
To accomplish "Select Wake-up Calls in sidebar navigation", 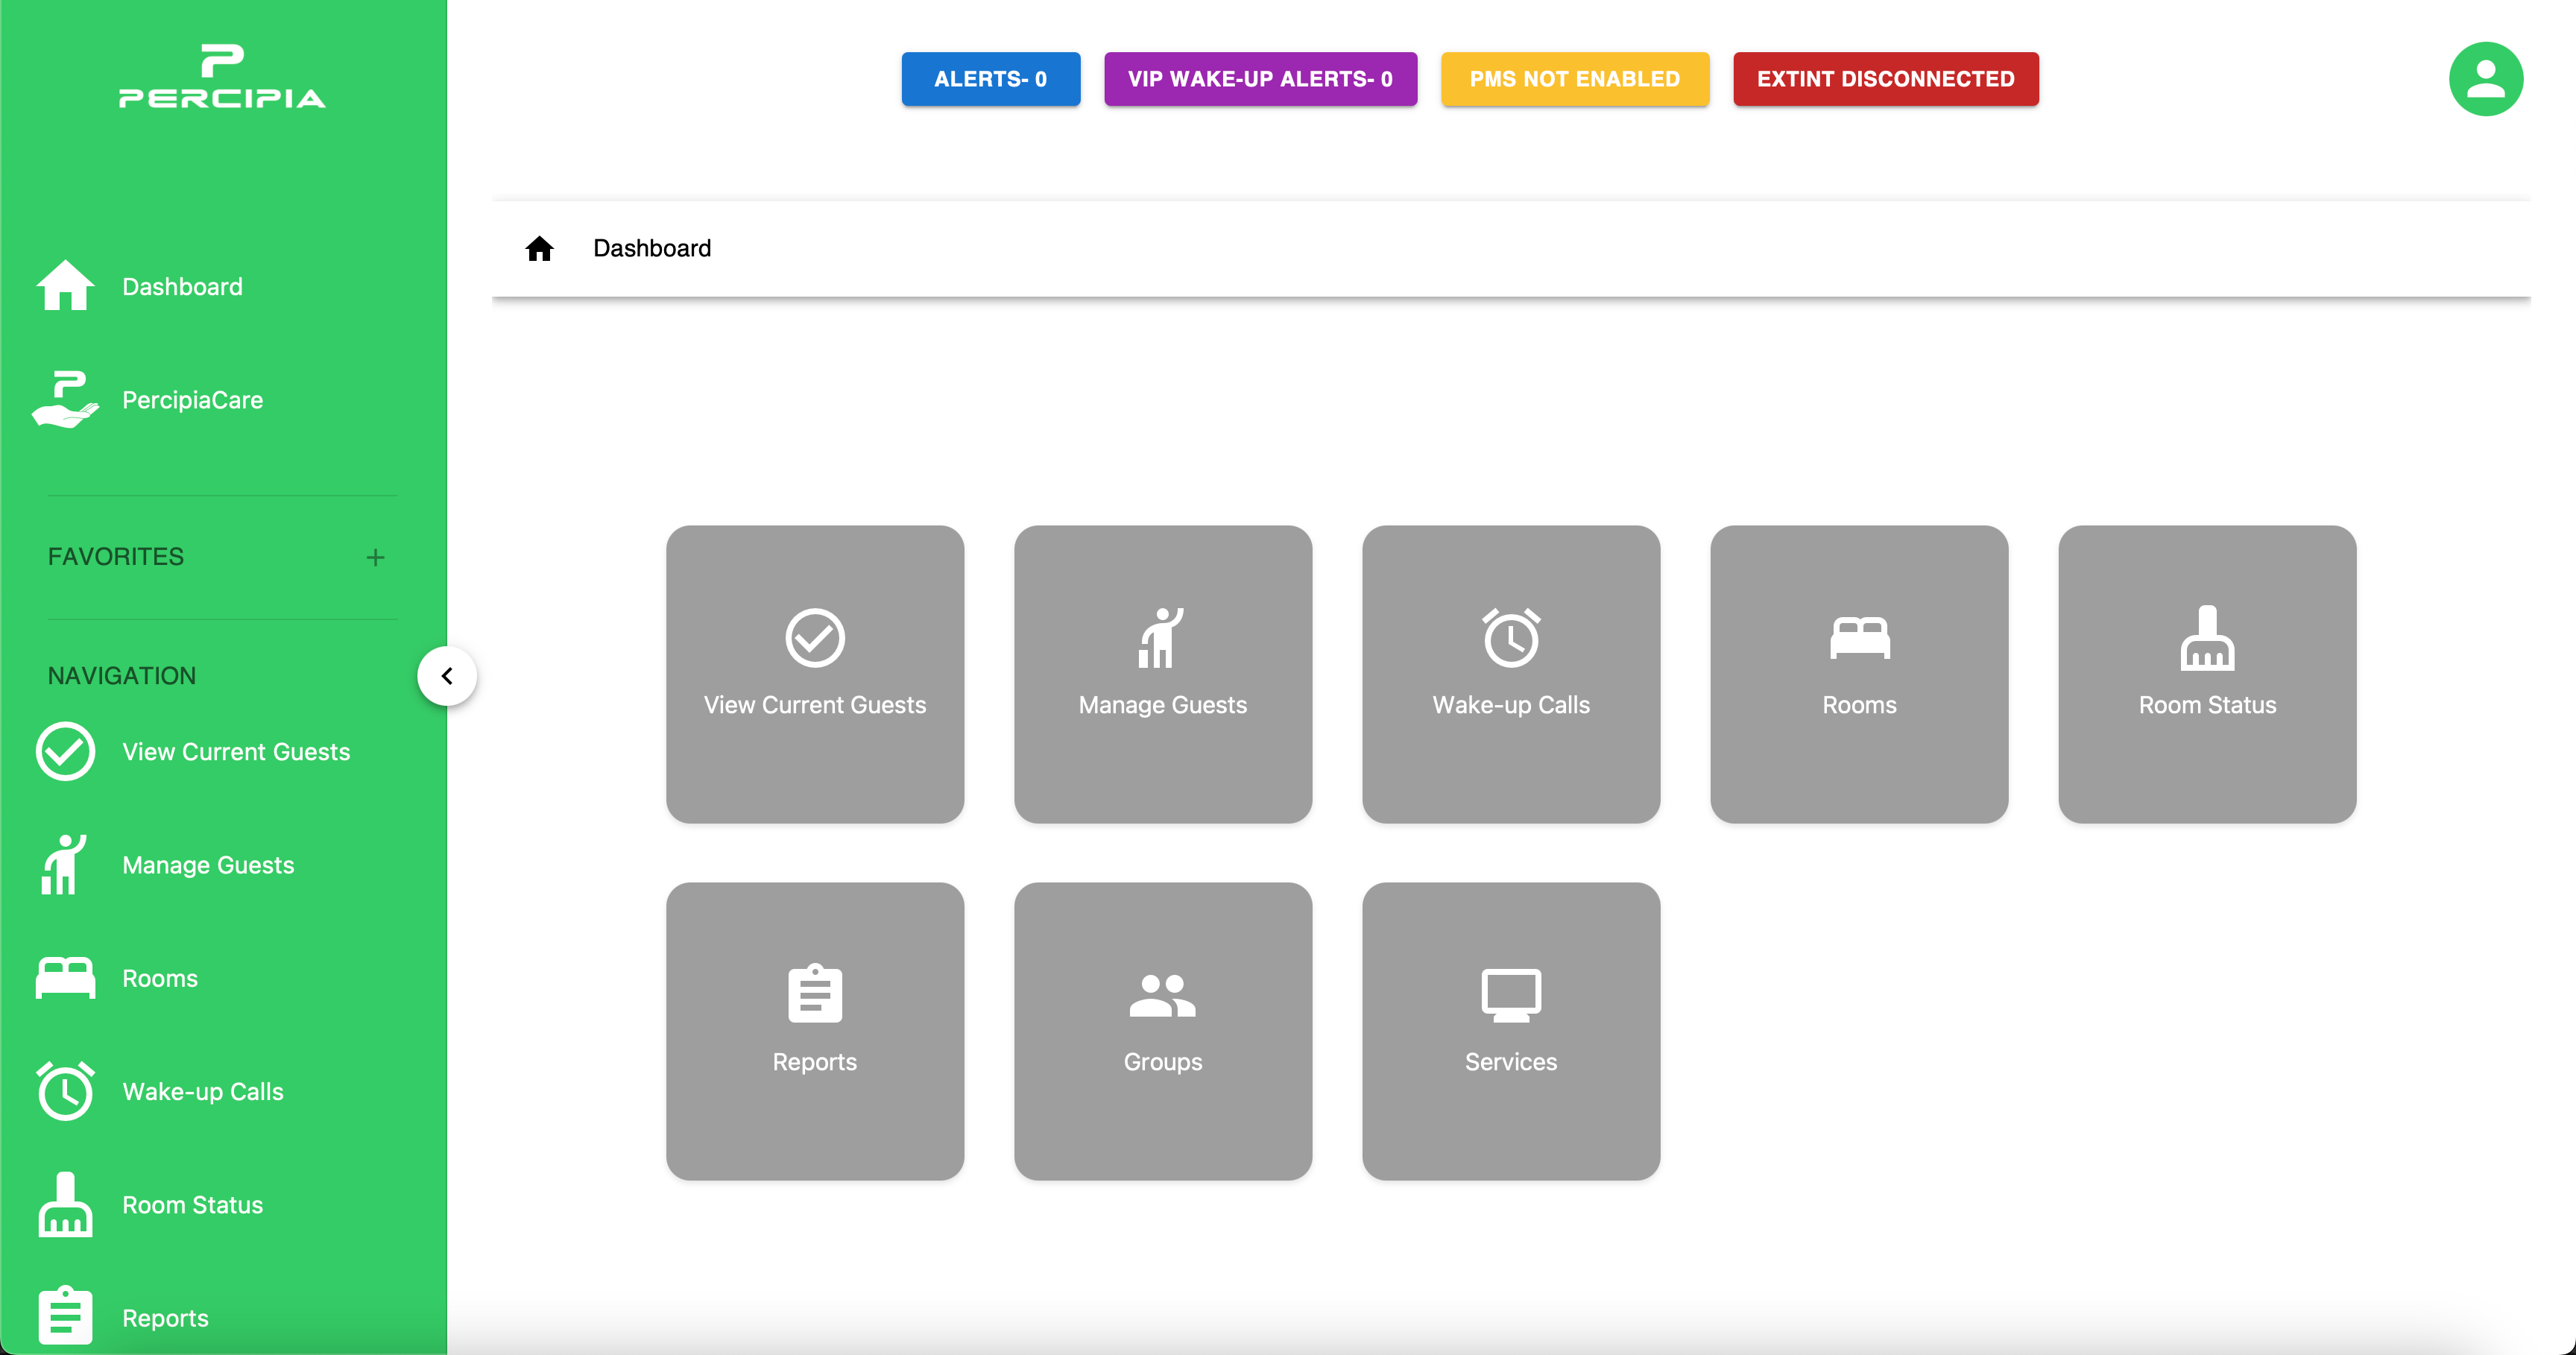I will [x=203, y=1091].
